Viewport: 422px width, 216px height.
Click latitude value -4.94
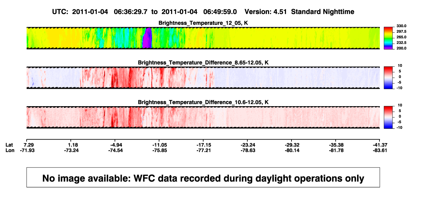coord(117,144)
